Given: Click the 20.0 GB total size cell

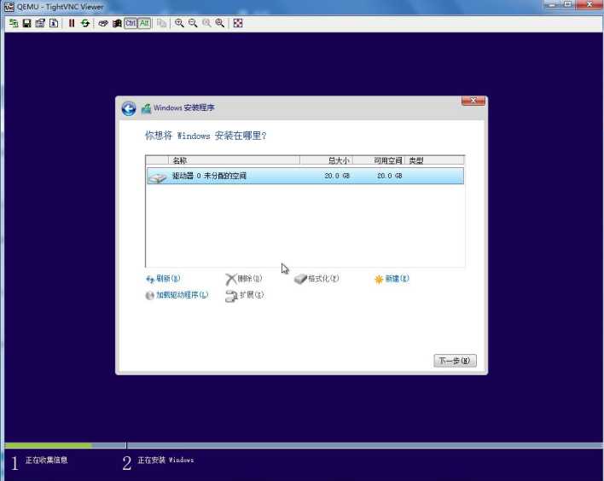Looking at the screenshot, I should point(337,176).
